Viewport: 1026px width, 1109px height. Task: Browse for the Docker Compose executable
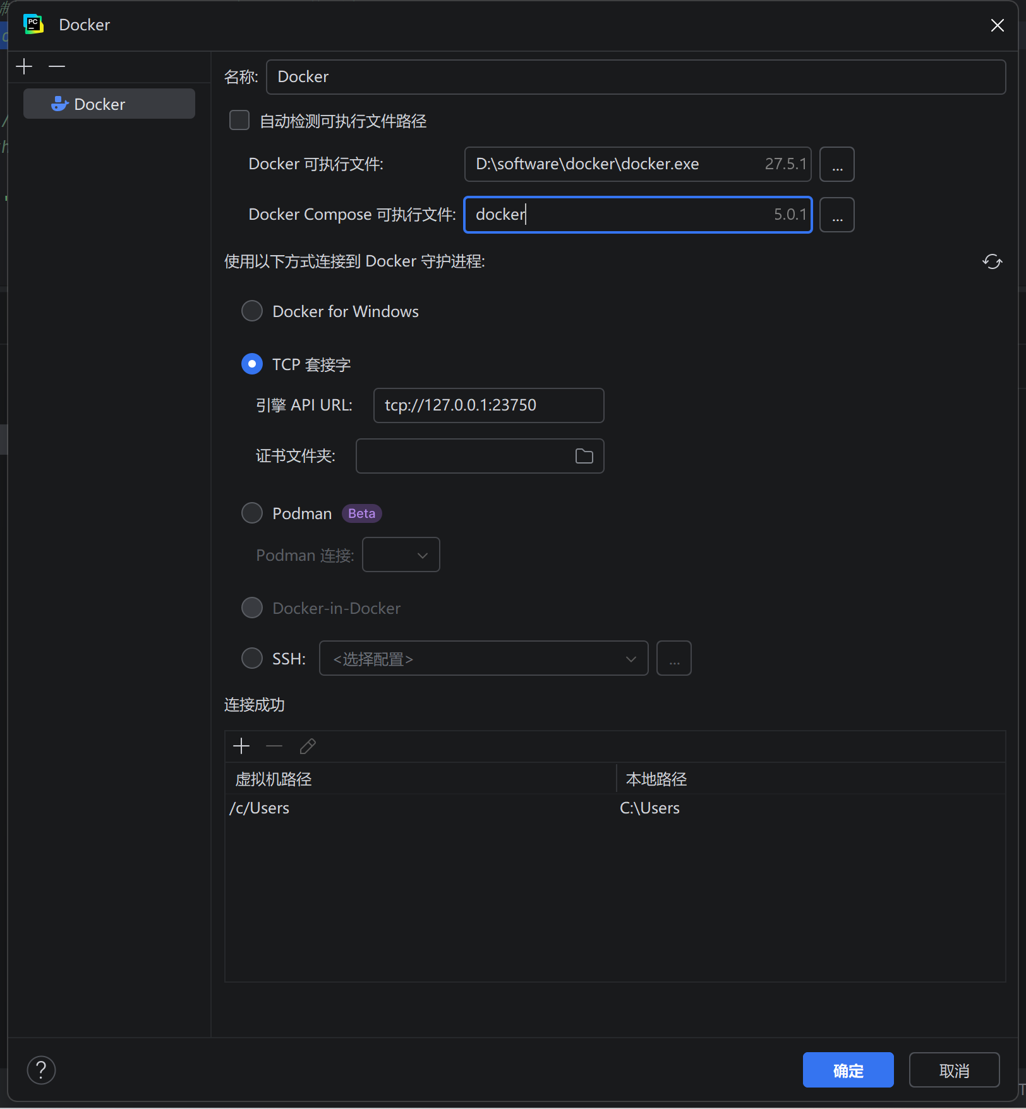pyautogui.click(x=837, y=215)
